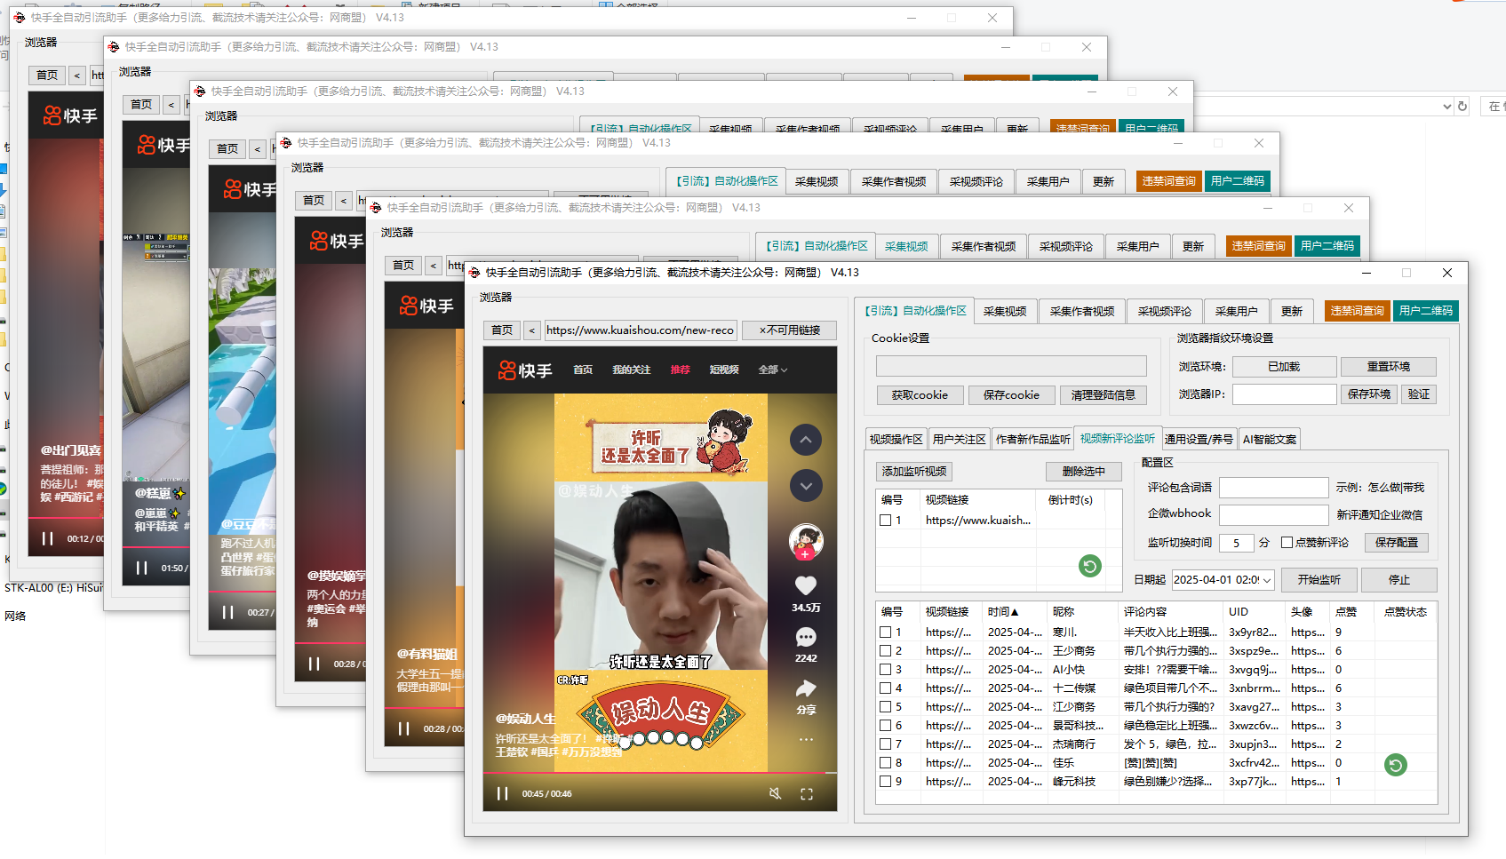Click 浏览器IP input field
Viewport: 1506px width, 859px height.
(1284, 394)
